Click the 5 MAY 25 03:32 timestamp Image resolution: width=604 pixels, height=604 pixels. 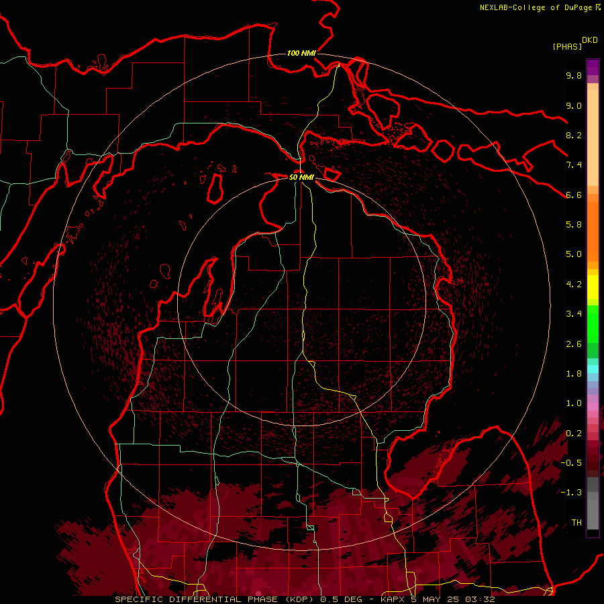point(453,599)
